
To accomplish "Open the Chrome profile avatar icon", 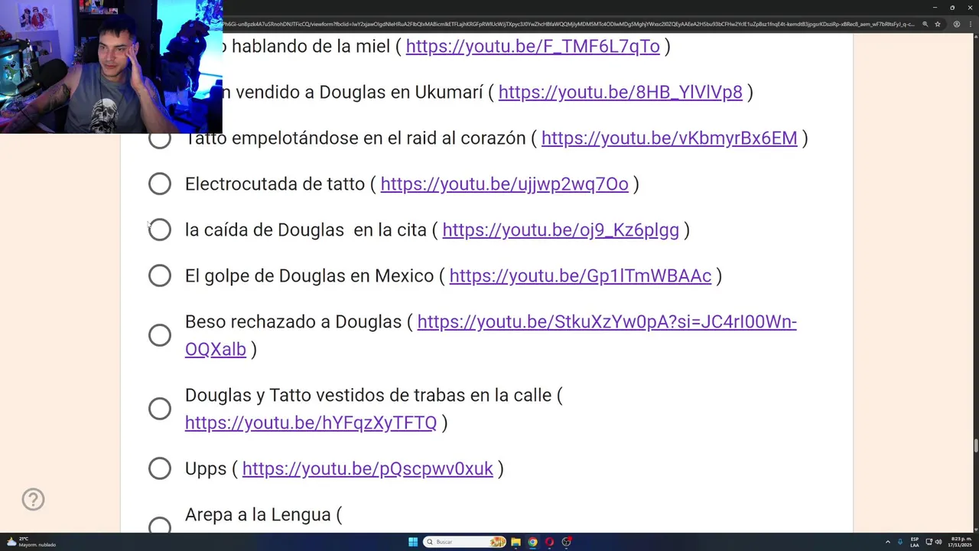I will 956,24.
